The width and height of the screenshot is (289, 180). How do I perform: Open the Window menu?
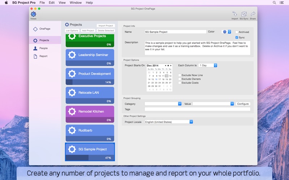coord(76,3)
